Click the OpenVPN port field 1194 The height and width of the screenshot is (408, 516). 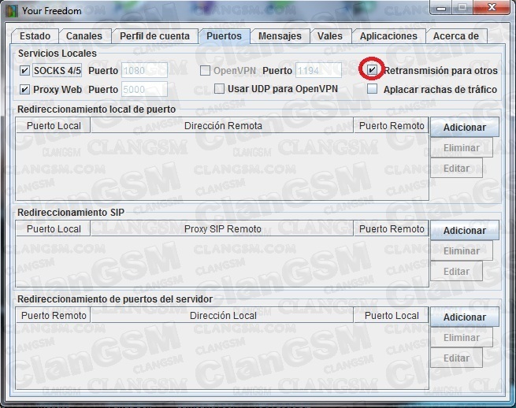(x=318, y=70)
